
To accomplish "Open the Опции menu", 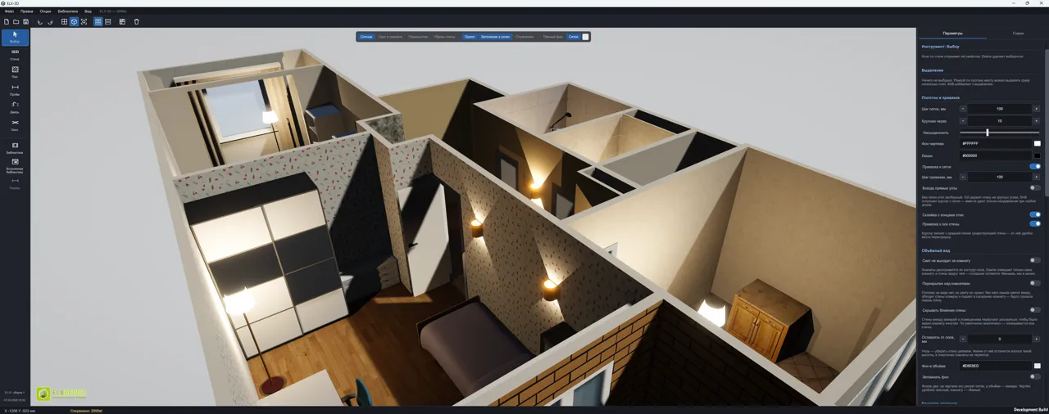I will pos(45,11).
